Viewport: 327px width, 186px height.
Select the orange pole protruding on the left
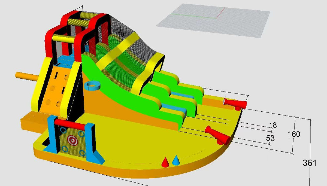click(27, 76)
